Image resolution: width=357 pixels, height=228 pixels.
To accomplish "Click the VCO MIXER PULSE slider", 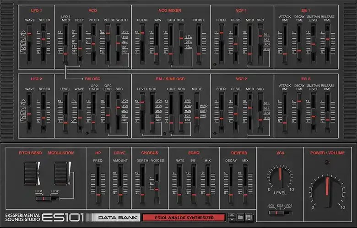I will pos(142,44).
